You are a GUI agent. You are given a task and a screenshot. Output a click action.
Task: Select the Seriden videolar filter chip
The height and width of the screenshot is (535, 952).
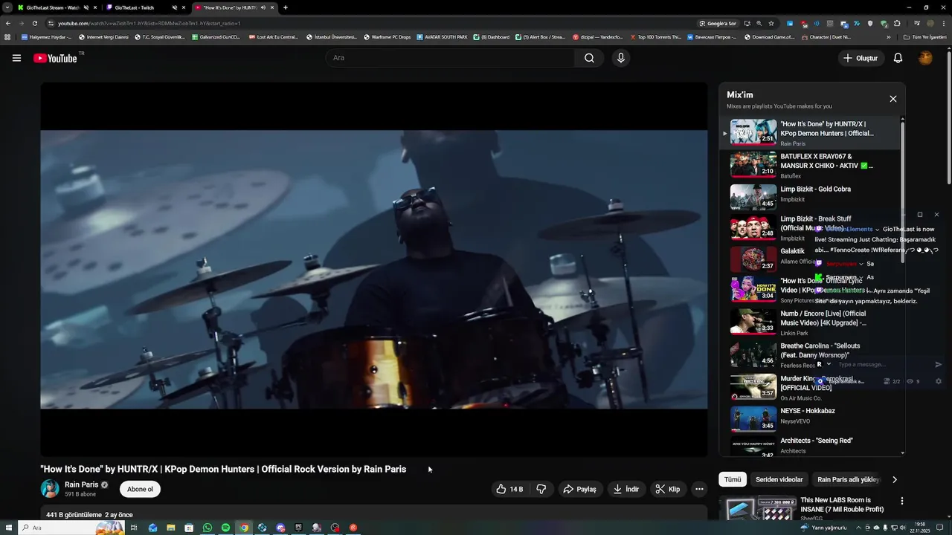[779, 479]
